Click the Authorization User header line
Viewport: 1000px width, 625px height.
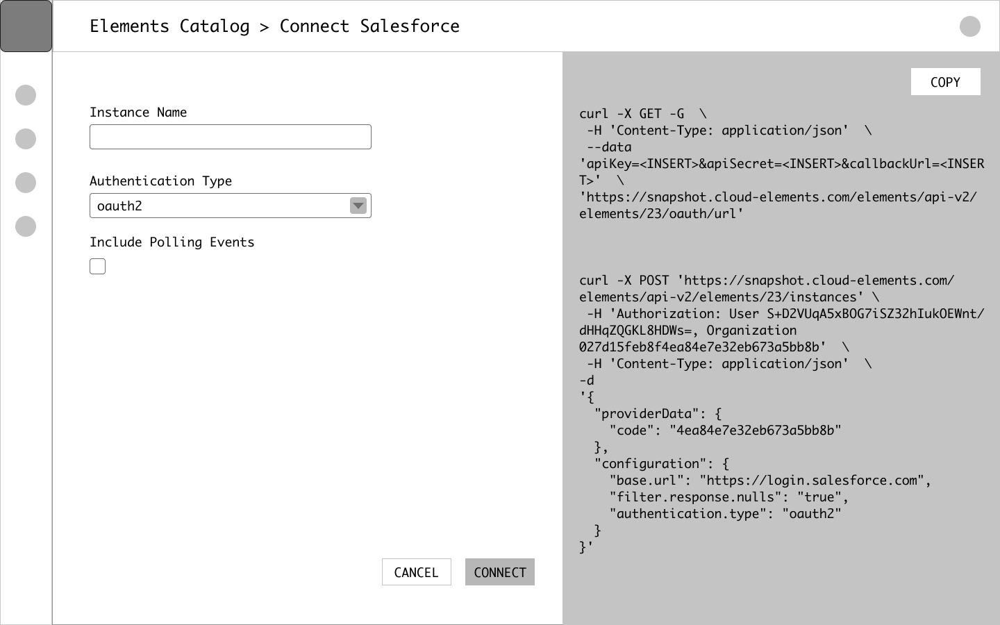pyautogui.click(x=785, y=314)
